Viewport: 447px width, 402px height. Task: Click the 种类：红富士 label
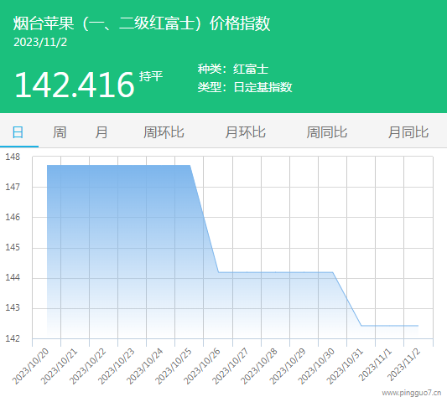click(x=233, y=69)
